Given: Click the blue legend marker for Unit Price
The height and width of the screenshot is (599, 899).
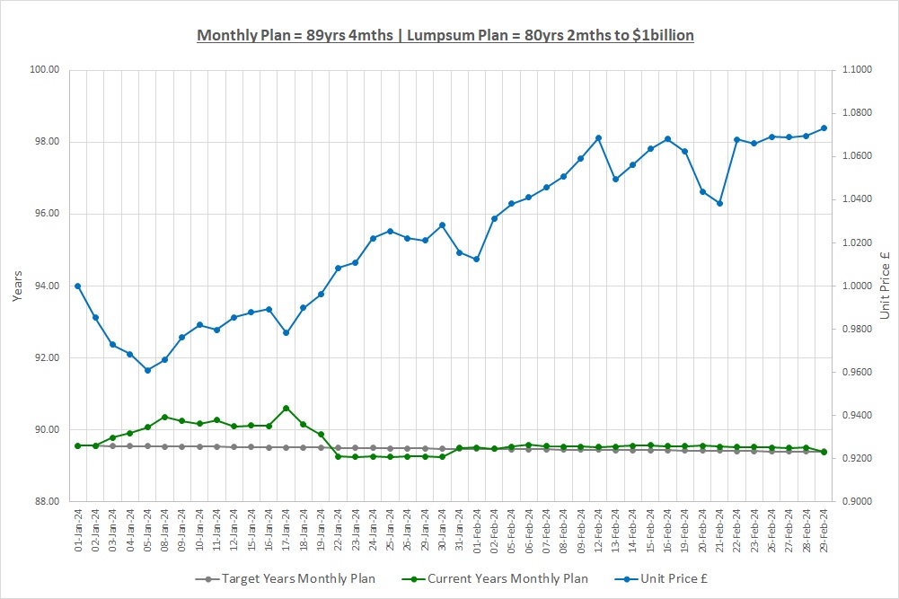Looking at the screenshot, I should pyautogui.click(x=615, y=579).
